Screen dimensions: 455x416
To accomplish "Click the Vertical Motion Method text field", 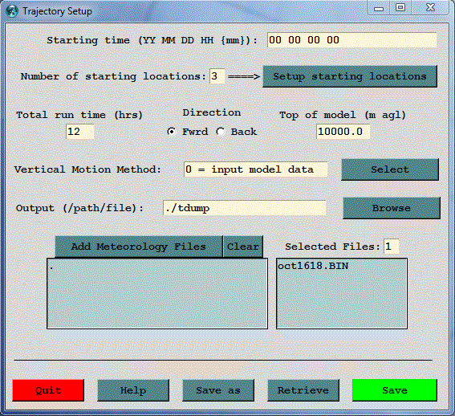I will click(256, 169).
